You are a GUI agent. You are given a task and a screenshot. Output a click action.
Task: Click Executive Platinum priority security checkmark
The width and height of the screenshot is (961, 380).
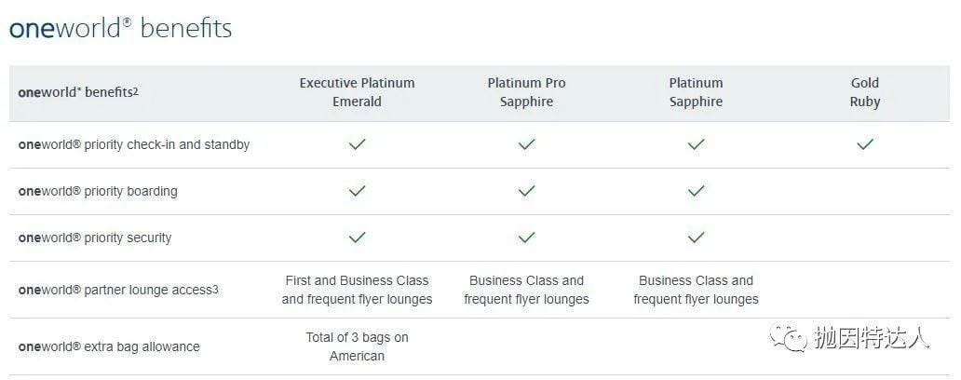(x=357, y=237)
